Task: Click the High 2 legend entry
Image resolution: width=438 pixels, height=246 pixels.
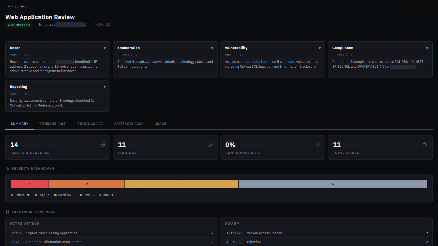Action: 42,195
